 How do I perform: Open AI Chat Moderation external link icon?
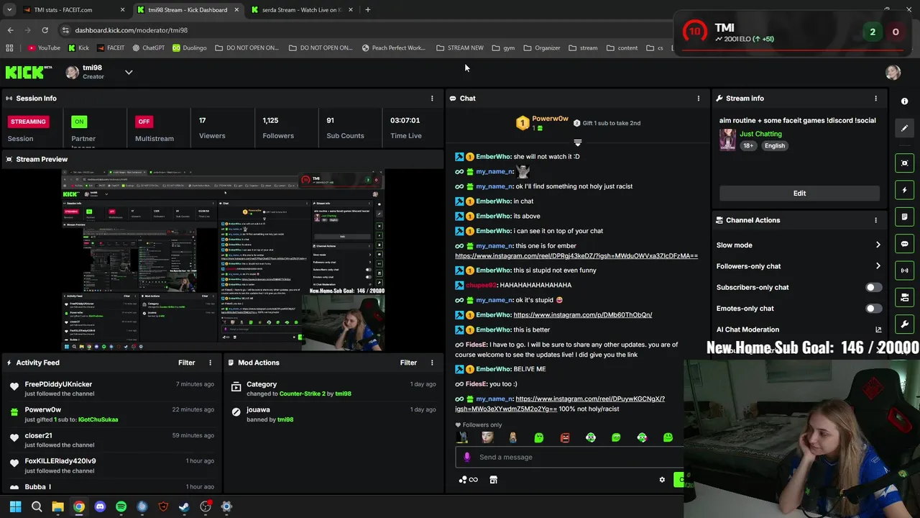(878, 330)
